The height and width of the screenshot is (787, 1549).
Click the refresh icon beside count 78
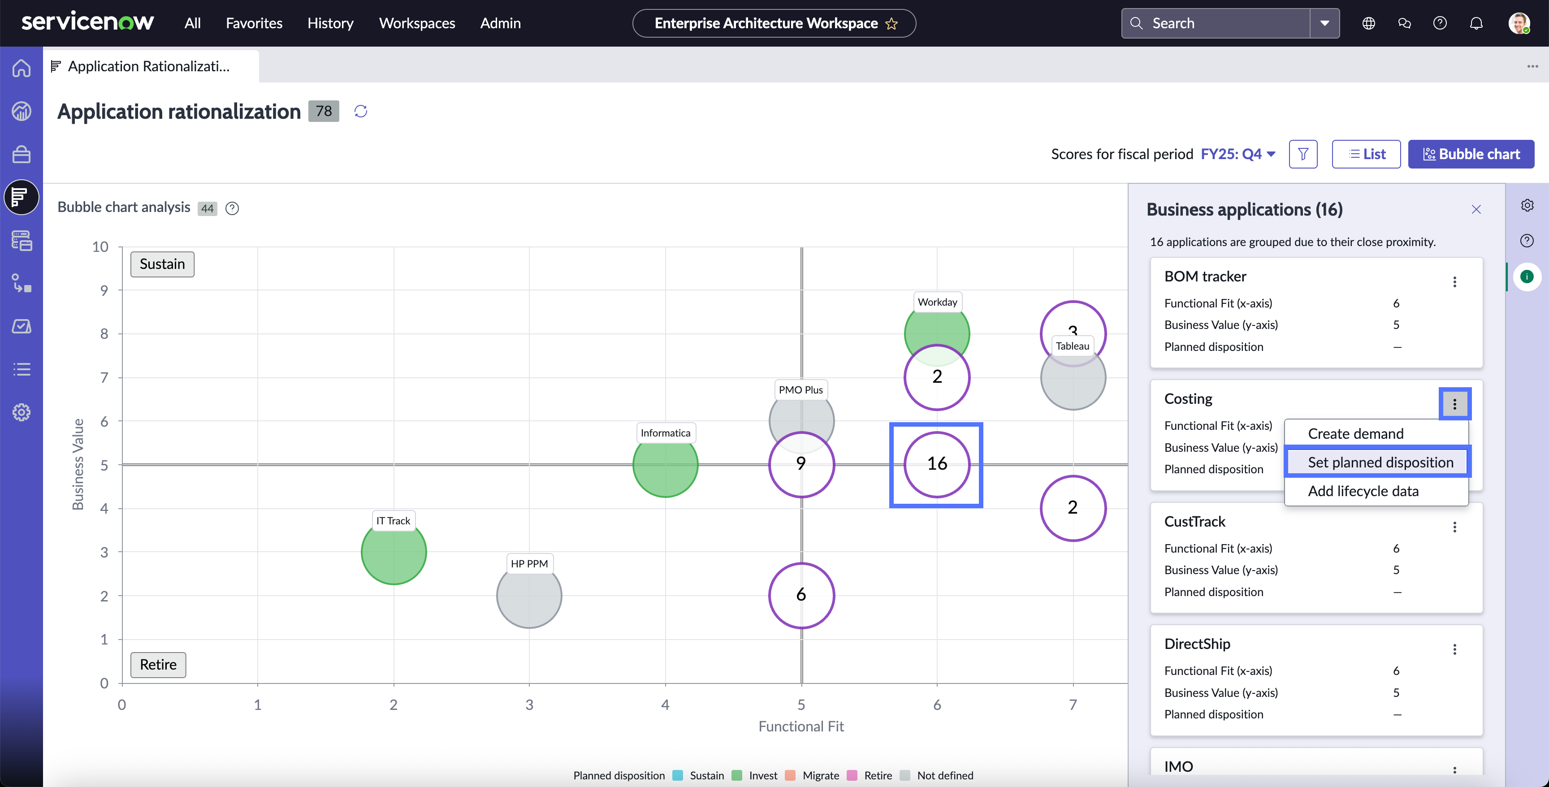(x=361, y=111)
